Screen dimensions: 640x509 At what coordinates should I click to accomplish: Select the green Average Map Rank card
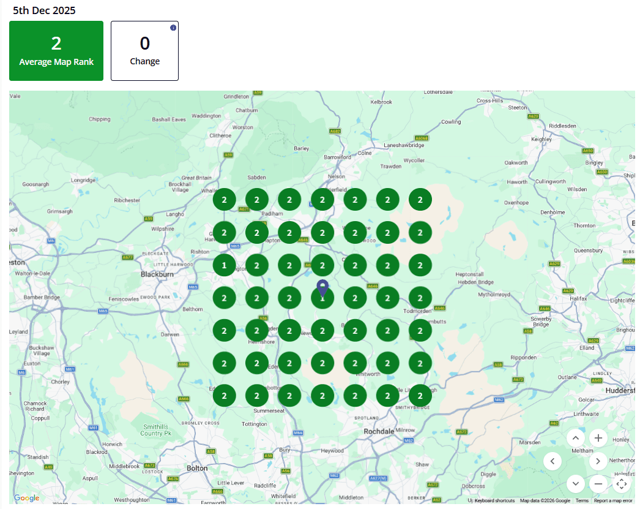pos(56,51)
